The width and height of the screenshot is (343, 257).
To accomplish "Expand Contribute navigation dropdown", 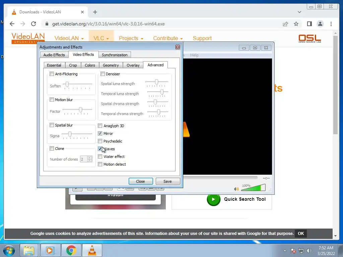I will pyautogui.click(x=168, y=38).
